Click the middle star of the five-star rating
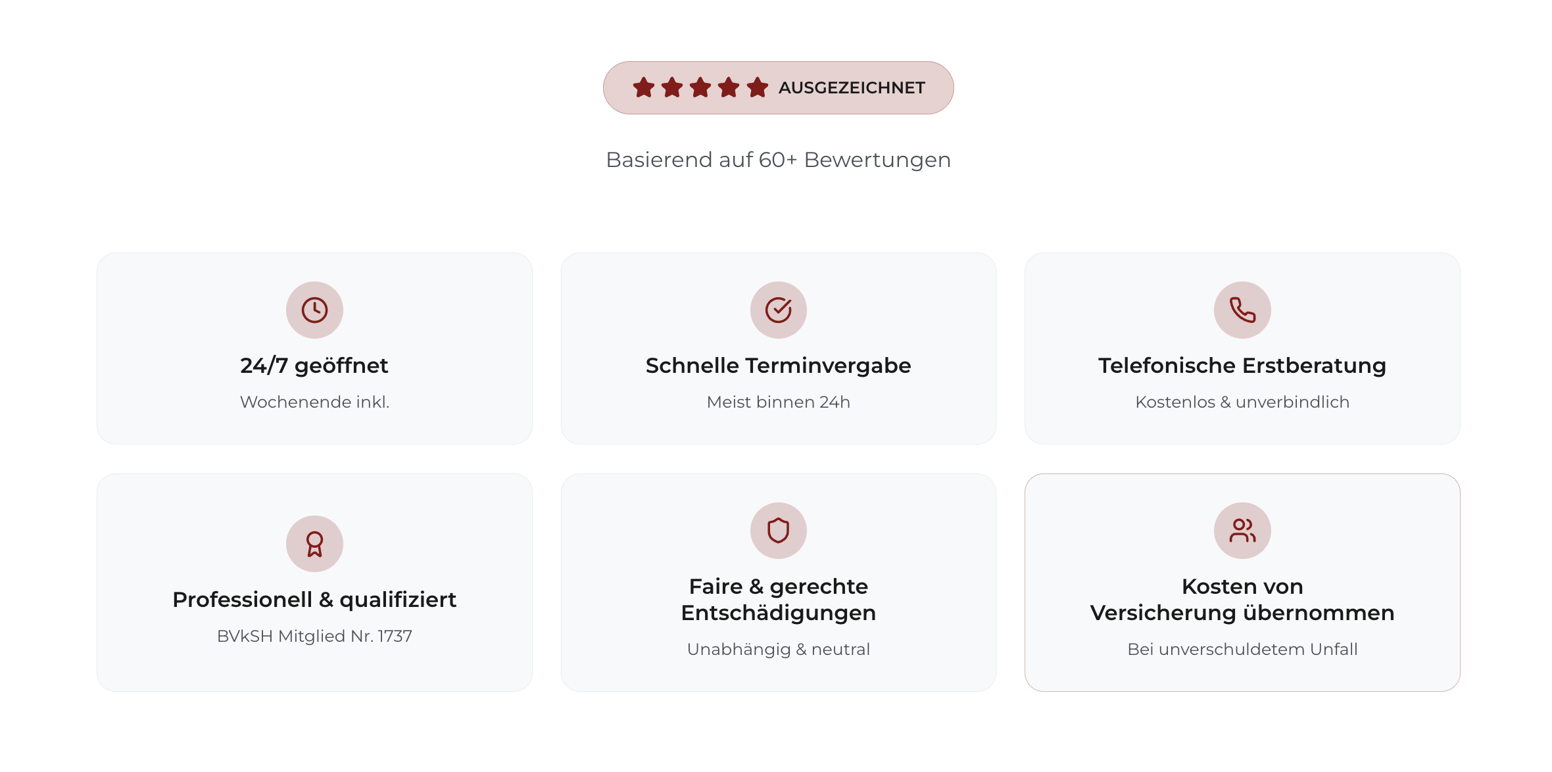1552x772 pixels. click(x=701, y=86)
